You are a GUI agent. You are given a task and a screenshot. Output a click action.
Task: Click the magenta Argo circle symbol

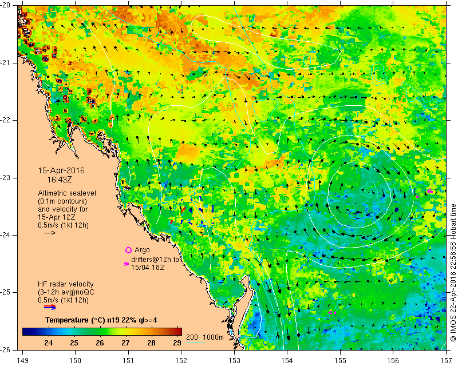coord(128,250)
